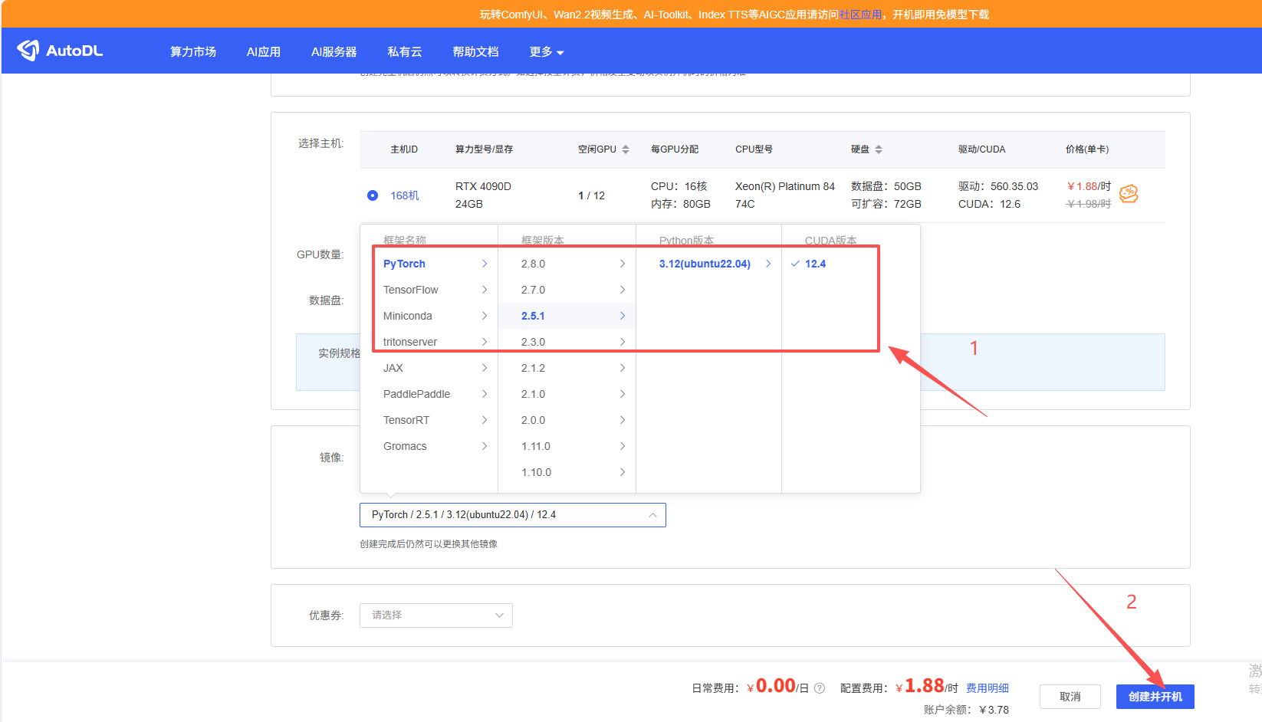Open the 社区应用 link in banner

pos(860,15)
